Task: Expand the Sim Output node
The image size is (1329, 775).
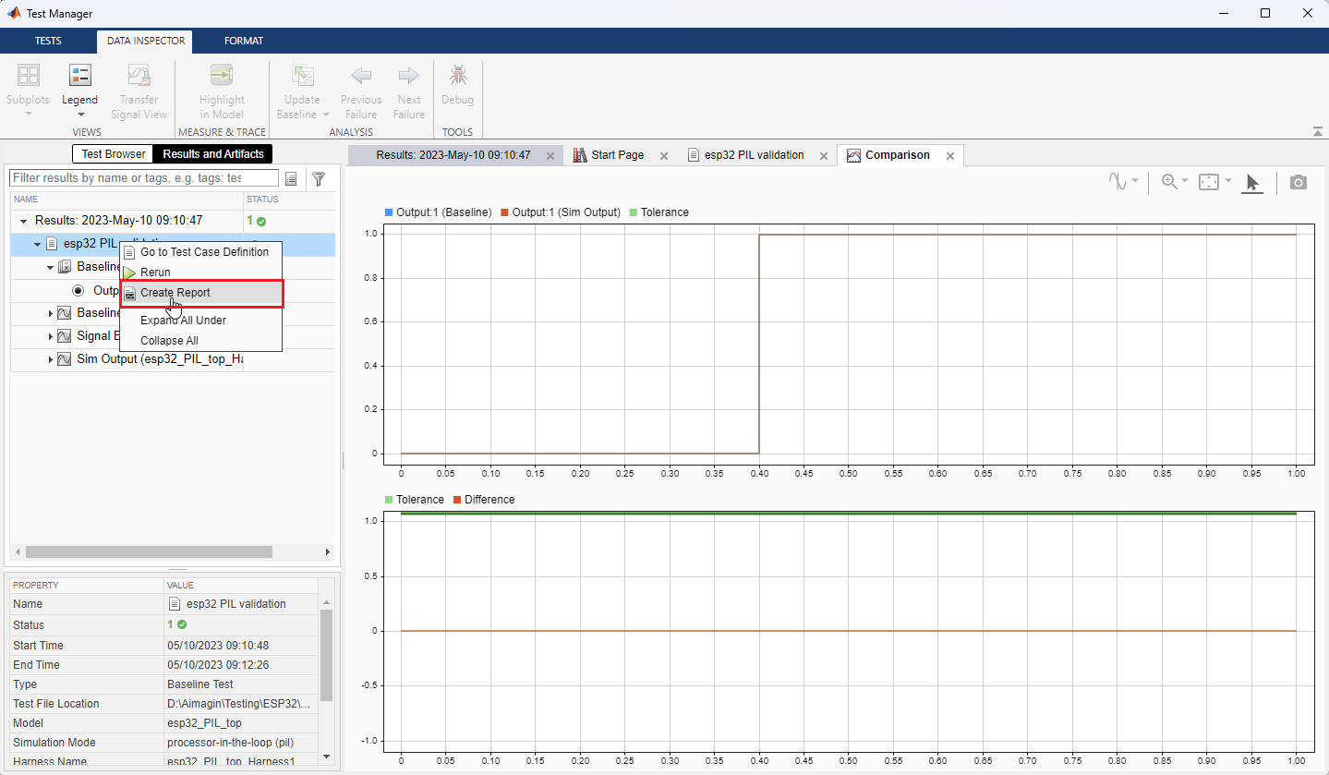Action: (51, 359)
